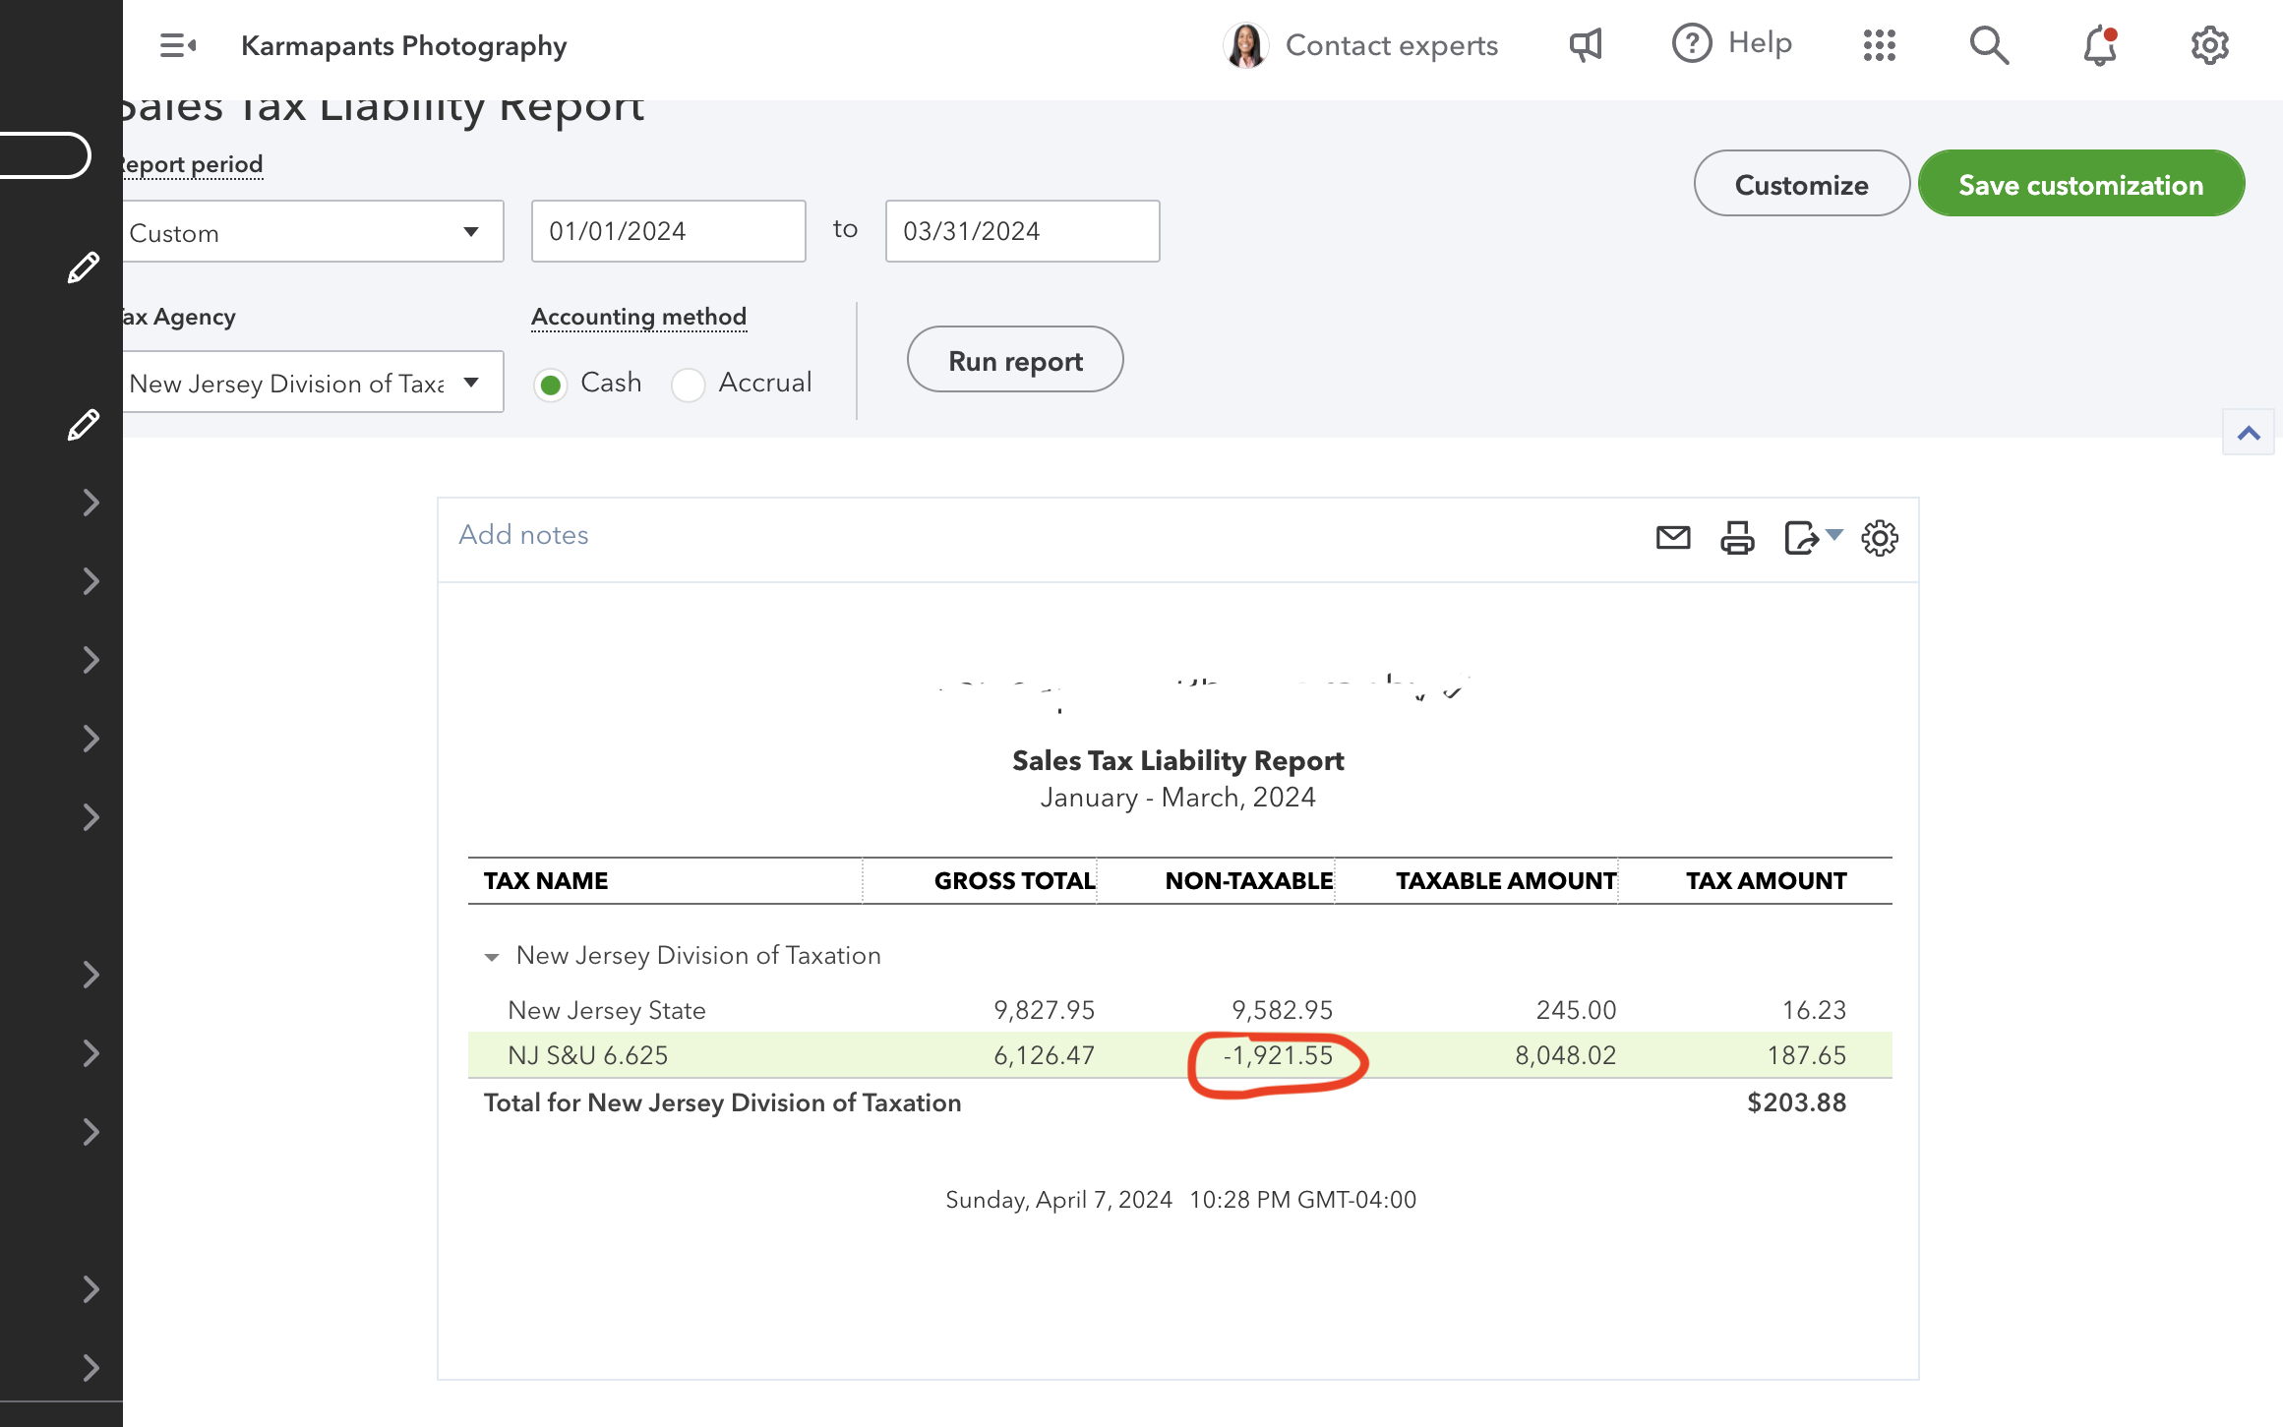Click the search magnifier icon
This screenshot has width=2283, height=1427.
(x=1988, y=45)
